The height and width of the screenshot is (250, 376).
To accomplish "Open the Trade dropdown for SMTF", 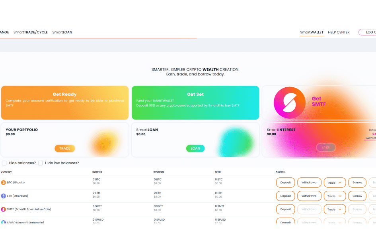I will (334, 209).
